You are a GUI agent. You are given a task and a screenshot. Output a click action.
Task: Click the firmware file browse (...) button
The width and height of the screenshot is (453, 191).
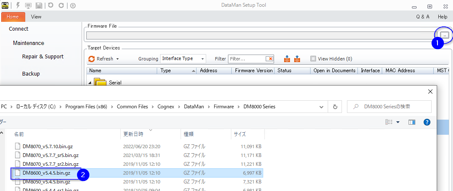[445, 35]
